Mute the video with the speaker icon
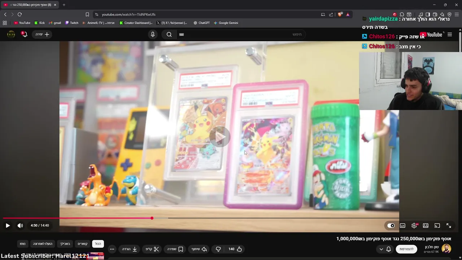Screen dimensions: 462x260 [x=20, y=225]
